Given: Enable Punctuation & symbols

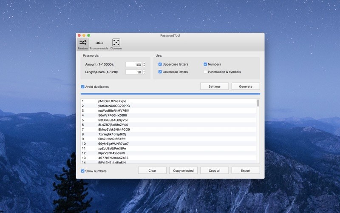Looking at the screenshot, I should (x=205, y=72).
